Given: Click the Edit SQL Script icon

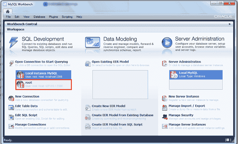Looking at the screenshot, I should [11, 117].
